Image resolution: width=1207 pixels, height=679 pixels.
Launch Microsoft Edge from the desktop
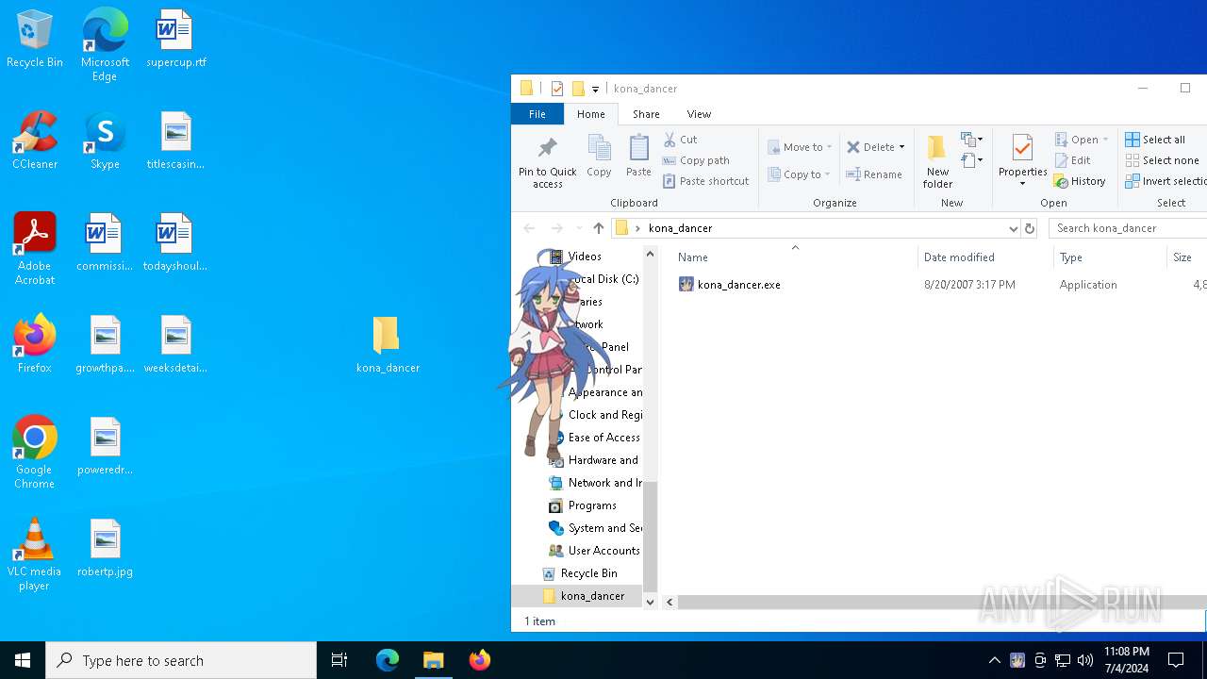point(105,44)
